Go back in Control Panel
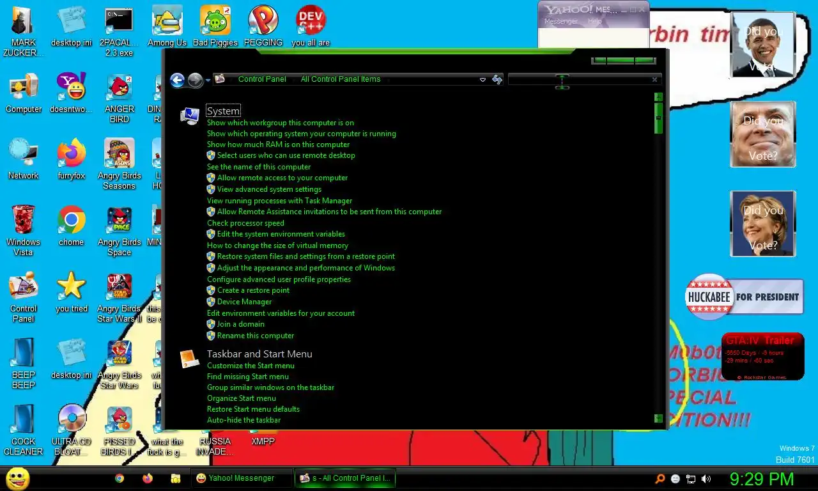 point(177,80)
